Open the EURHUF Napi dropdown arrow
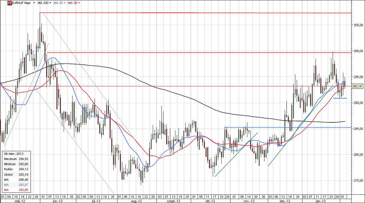365x203 pixels. [x=35, y=3]
